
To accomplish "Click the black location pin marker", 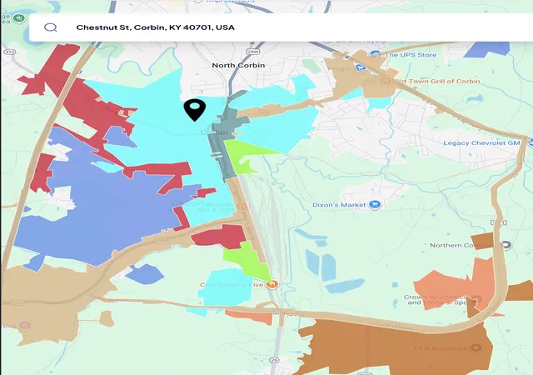I will [195, 110].
